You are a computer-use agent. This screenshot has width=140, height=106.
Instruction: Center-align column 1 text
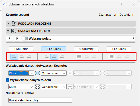tap(22, 57)
